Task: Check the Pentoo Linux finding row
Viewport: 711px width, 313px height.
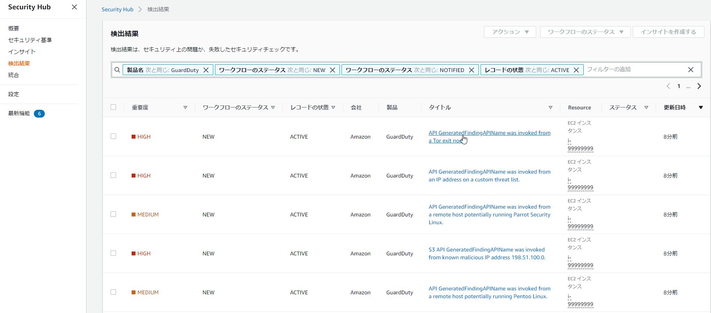Action: (x=113, y=292)
